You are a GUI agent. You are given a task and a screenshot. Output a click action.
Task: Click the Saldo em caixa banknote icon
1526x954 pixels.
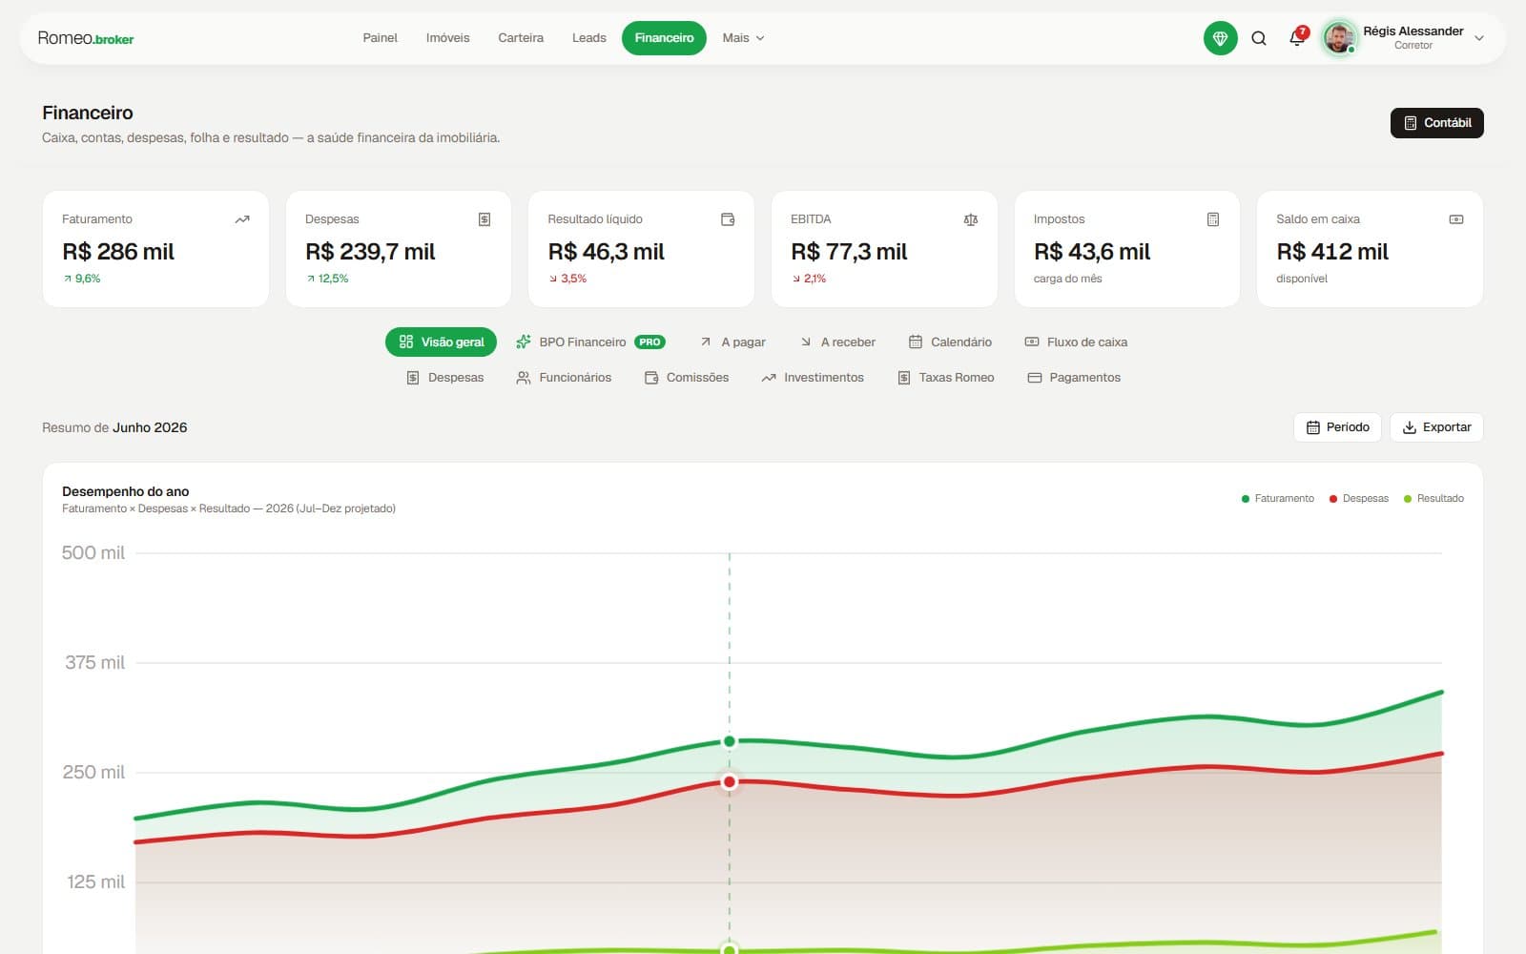tap(1456, 219)
